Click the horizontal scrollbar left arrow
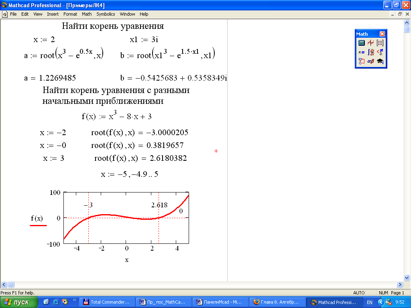Viewport: 411px width, 308px height. click(x=4, y=284)
